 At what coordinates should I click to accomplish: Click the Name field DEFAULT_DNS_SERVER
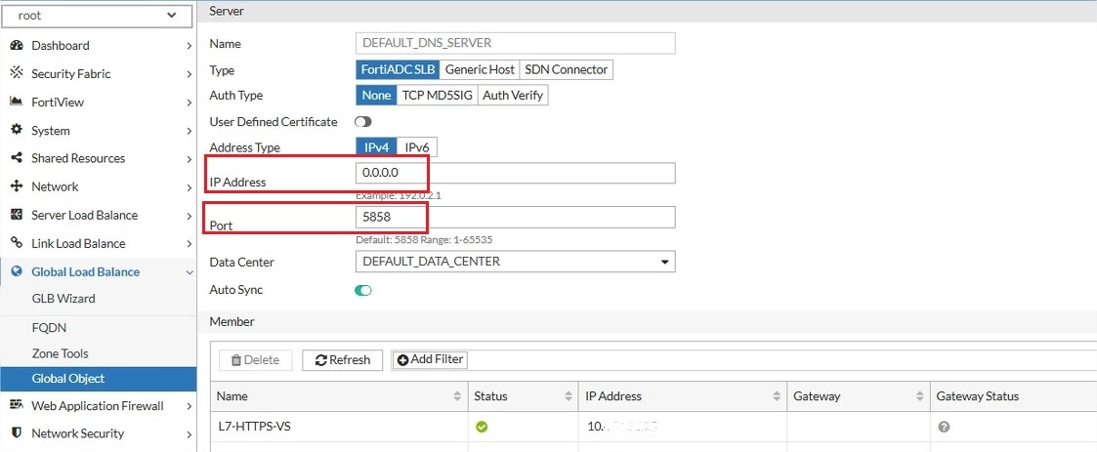coord(516,43)
